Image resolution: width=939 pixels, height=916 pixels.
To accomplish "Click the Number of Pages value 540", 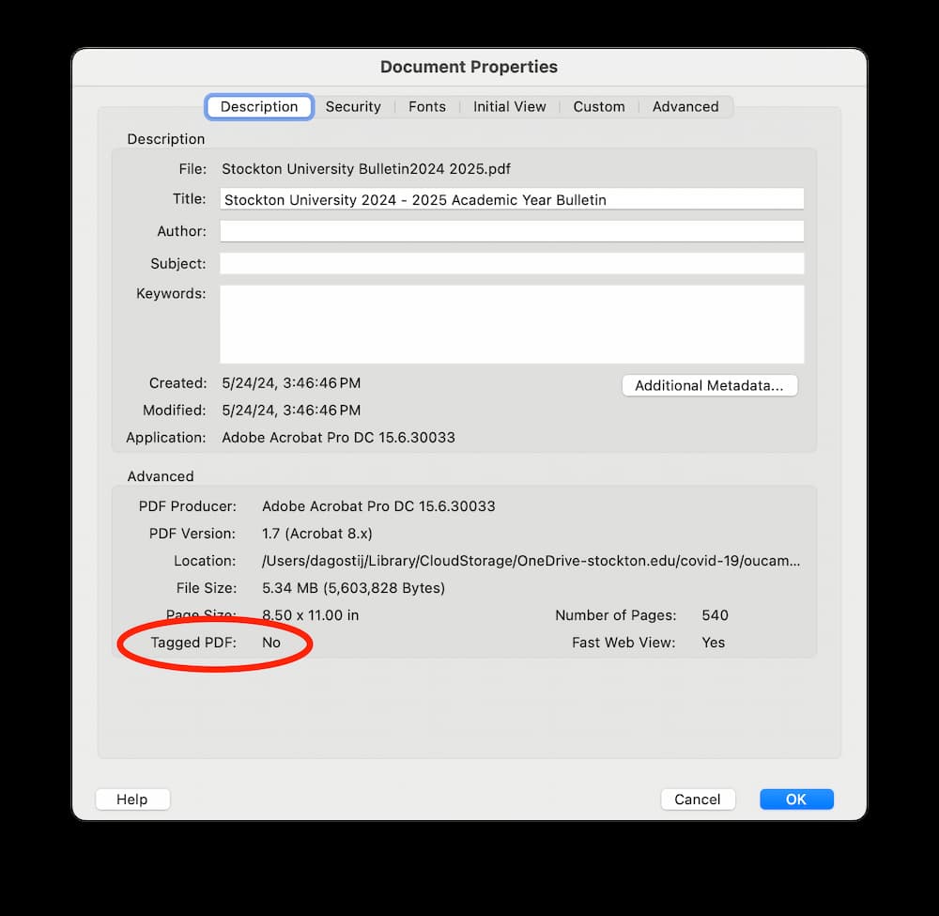I will coord(715,615).
